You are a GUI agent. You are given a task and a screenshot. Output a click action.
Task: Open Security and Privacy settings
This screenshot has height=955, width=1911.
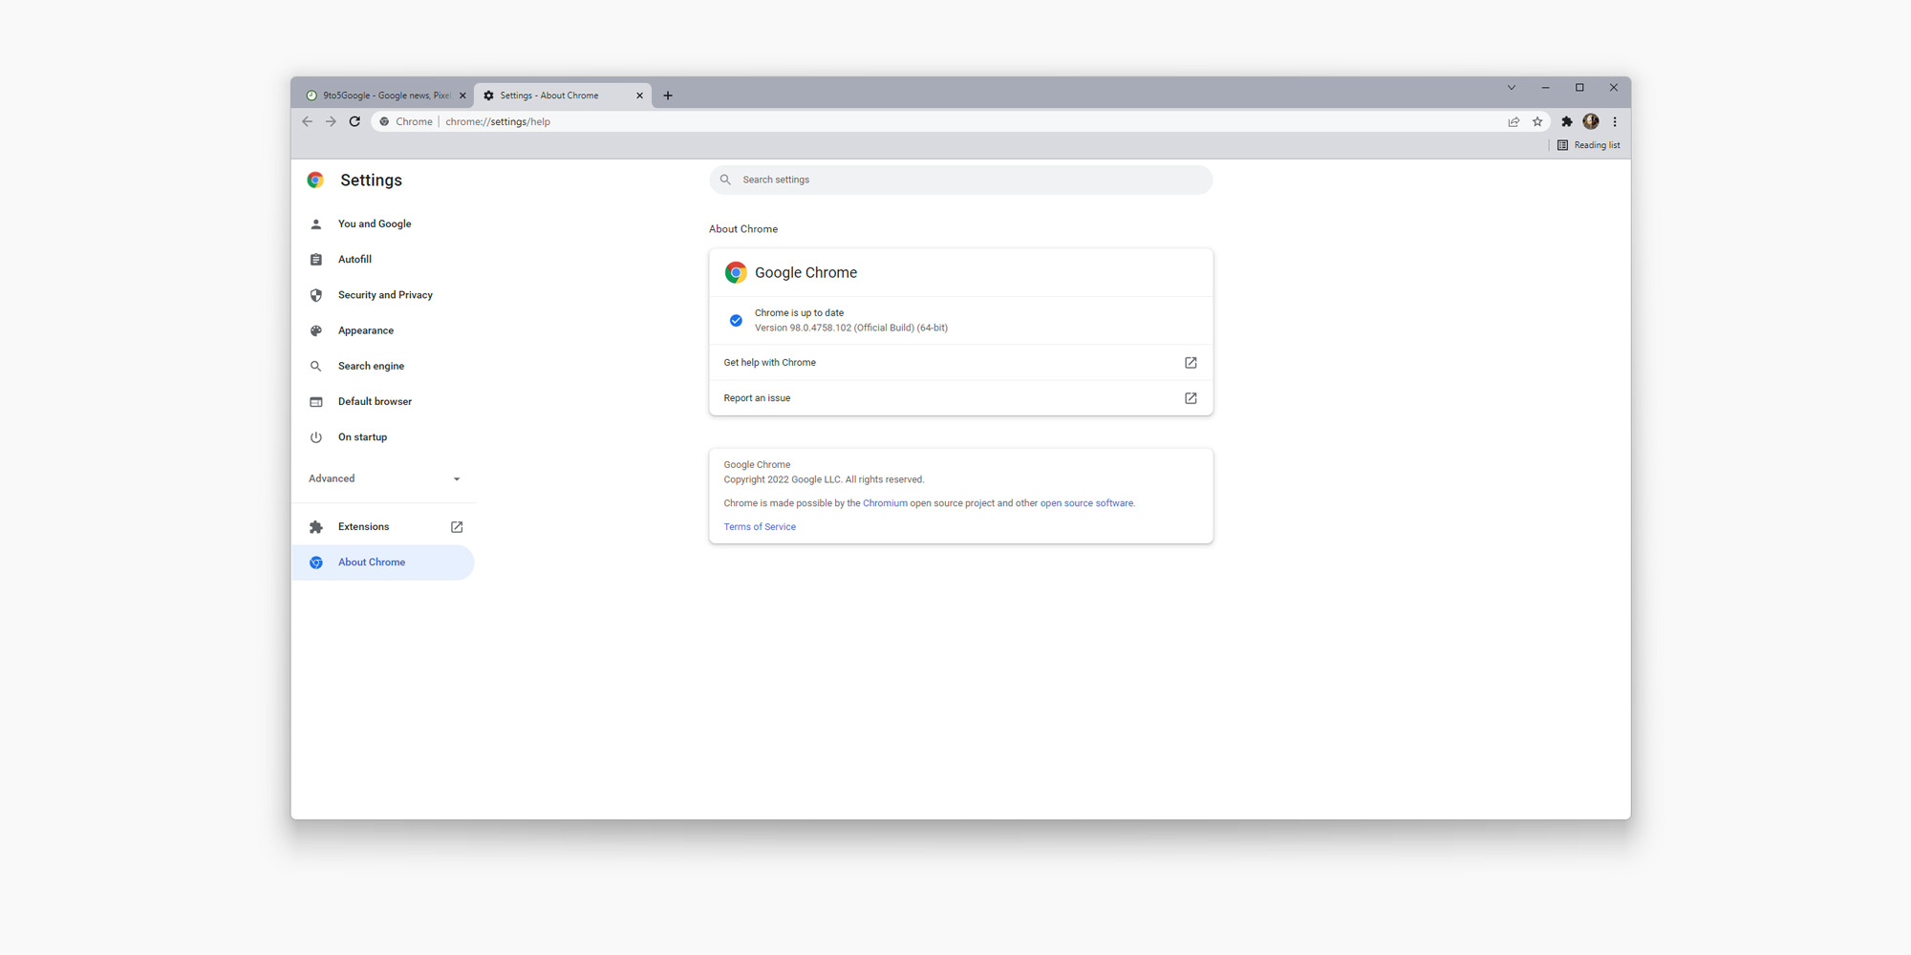click(x=384, y=294)
